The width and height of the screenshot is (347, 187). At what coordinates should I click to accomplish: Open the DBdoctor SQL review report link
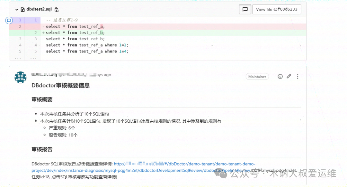[x=143, y=167]
